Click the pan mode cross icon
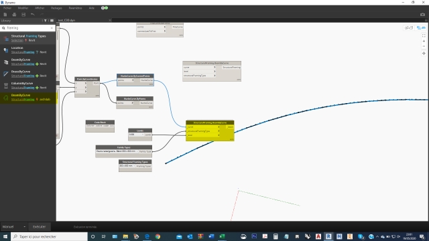 [424, 54]
